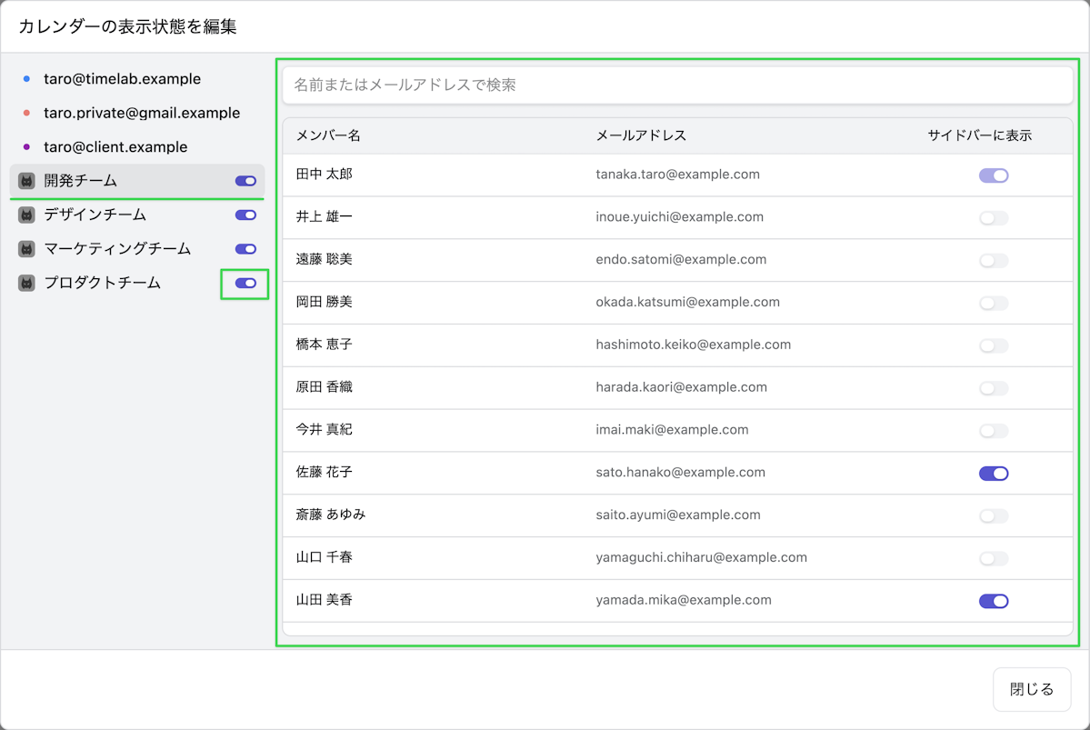This screenshot has height=730, width=1090.
Task: Click email hashimoto.keiko@example.com
Action: coord(693,345)
